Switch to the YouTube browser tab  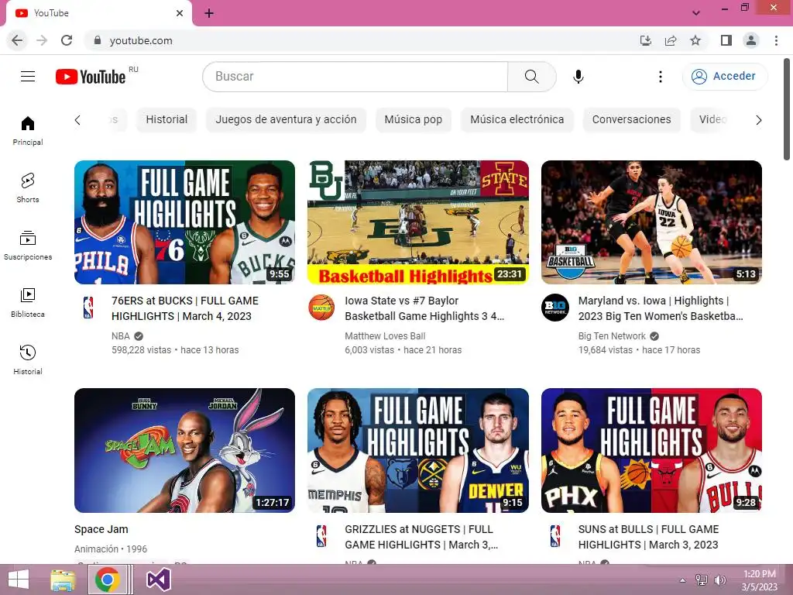point(98,14)
